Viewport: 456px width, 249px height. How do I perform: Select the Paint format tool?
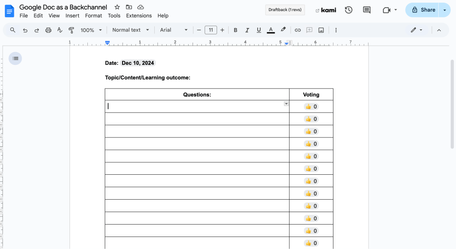point(71,30)
